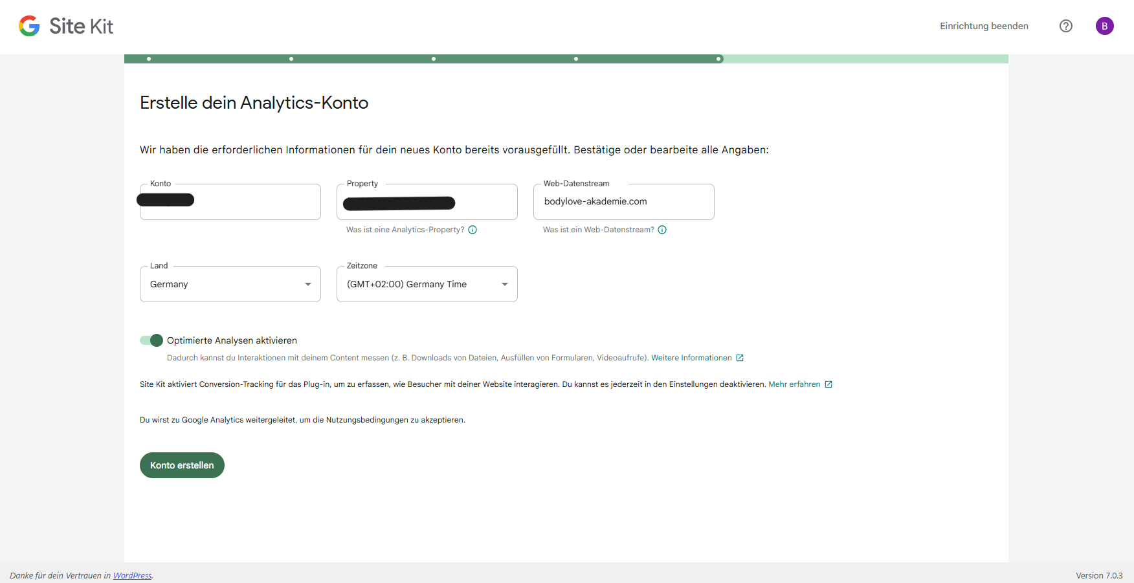Screen dimensions: 1134x583
Task: Toggle Optimierte Analysen aktivieren switch
Action: tap(151, 340)
